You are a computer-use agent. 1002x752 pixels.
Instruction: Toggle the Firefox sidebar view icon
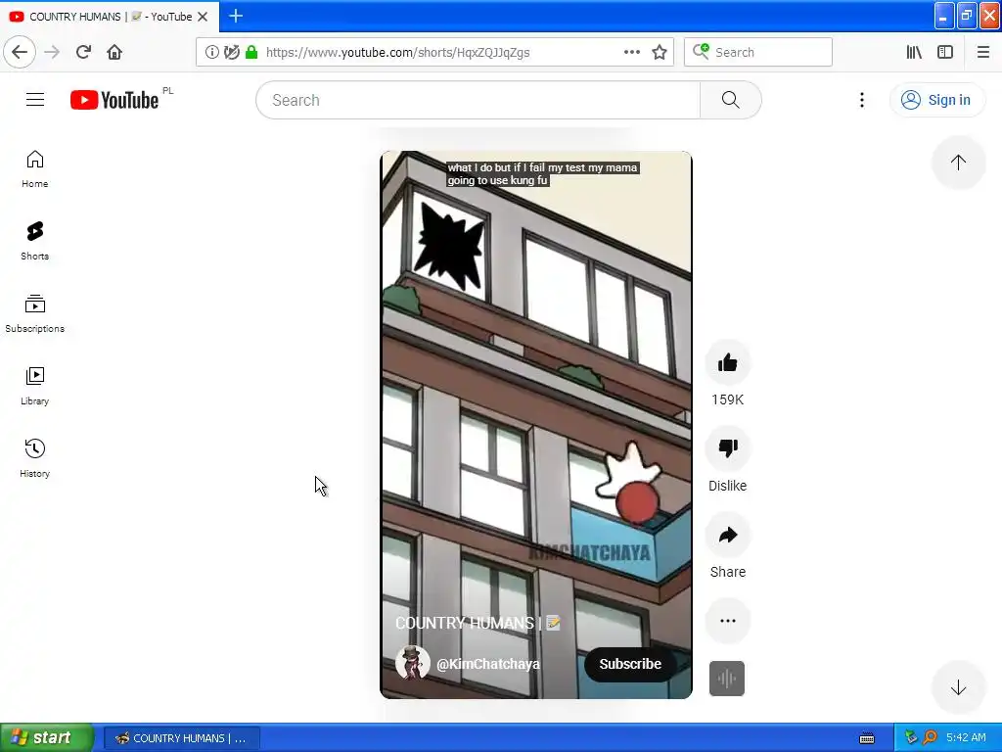point(945,53)
